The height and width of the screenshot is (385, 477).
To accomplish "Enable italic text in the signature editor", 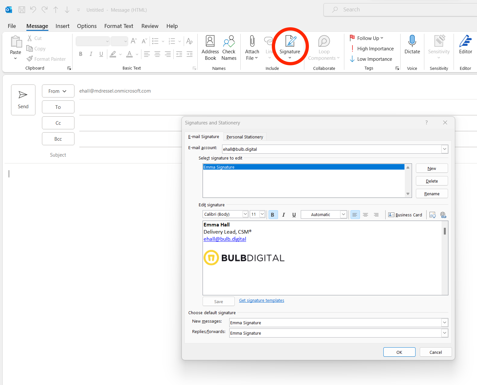I will 283,214.
